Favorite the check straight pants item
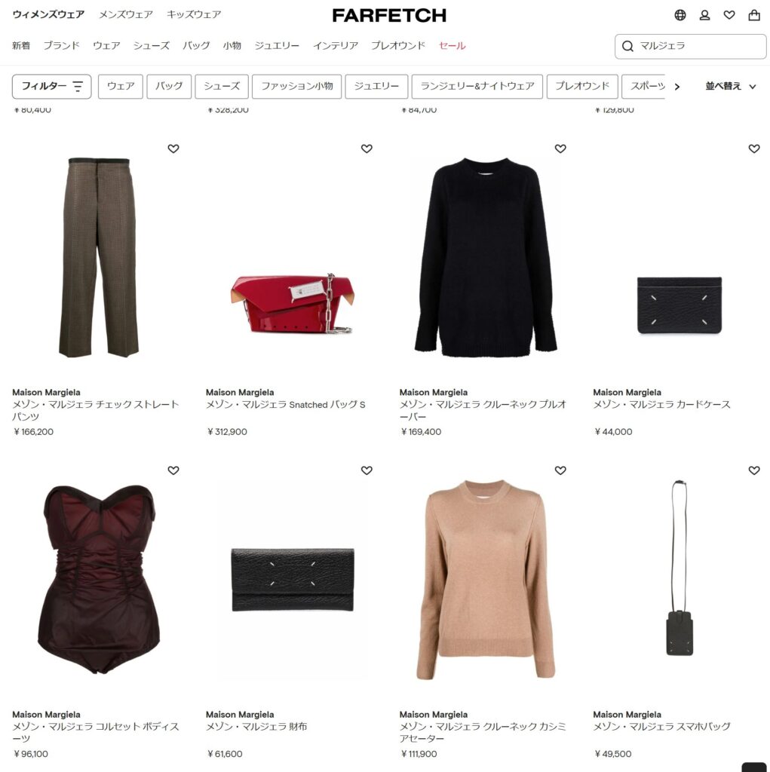Image resolution: width=770 pixels, height=772 pixels. pos(173,149)
